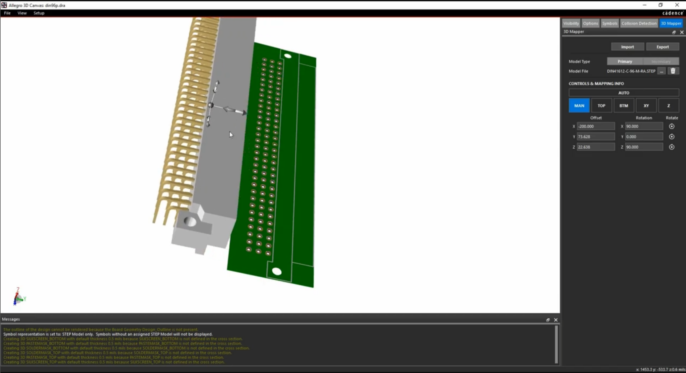
Task: Undock the 3D Mapper panel
Action: 674,32
